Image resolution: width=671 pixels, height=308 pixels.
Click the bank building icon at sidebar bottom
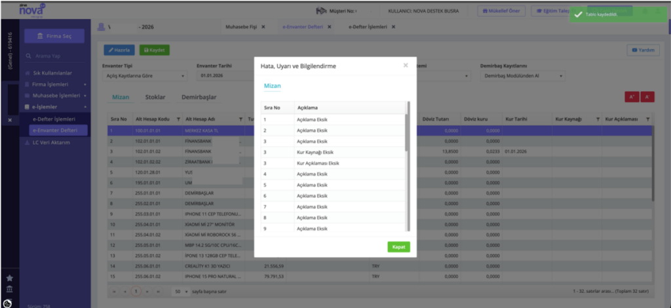pyautogui.click(x=9, y=289)
